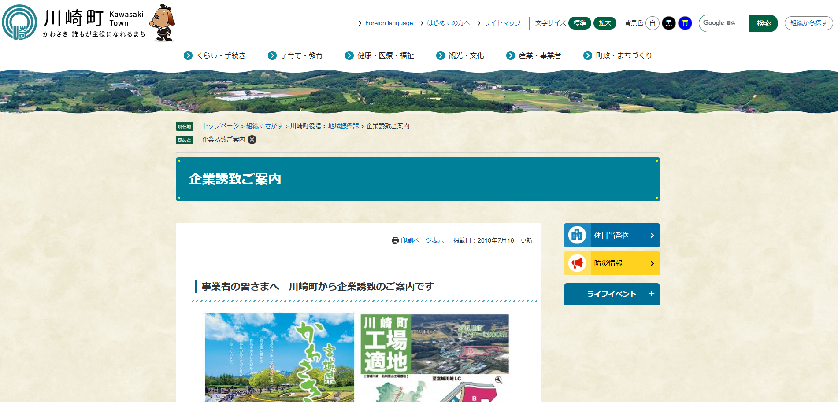Open 地域振興課 breadcrumb link

344,126
